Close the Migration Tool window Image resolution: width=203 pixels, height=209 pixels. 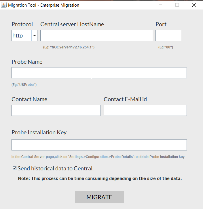(x=194, y=5)
